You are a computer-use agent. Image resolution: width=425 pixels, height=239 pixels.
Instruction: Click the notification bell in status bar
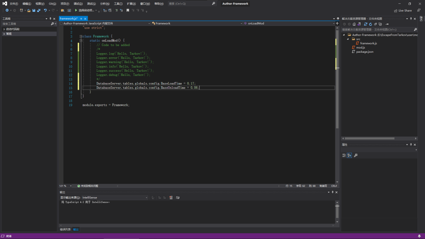(x=419, y=236)
